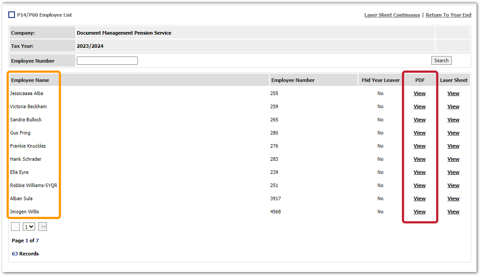The image size is (480, 276).
Task: View PDF for Sandra Bullock
Action: pyautogui.click(x=419, y=120)
